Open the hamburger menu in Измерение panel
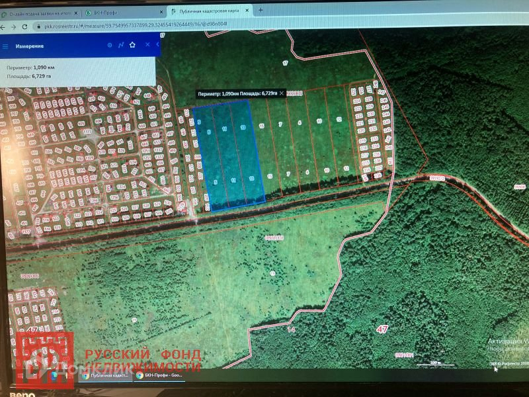529x397 pixels. tap(5, 46)
